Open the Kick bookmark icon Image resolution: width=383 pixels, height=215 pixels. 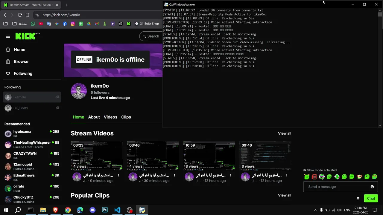[x=128, y=24]
